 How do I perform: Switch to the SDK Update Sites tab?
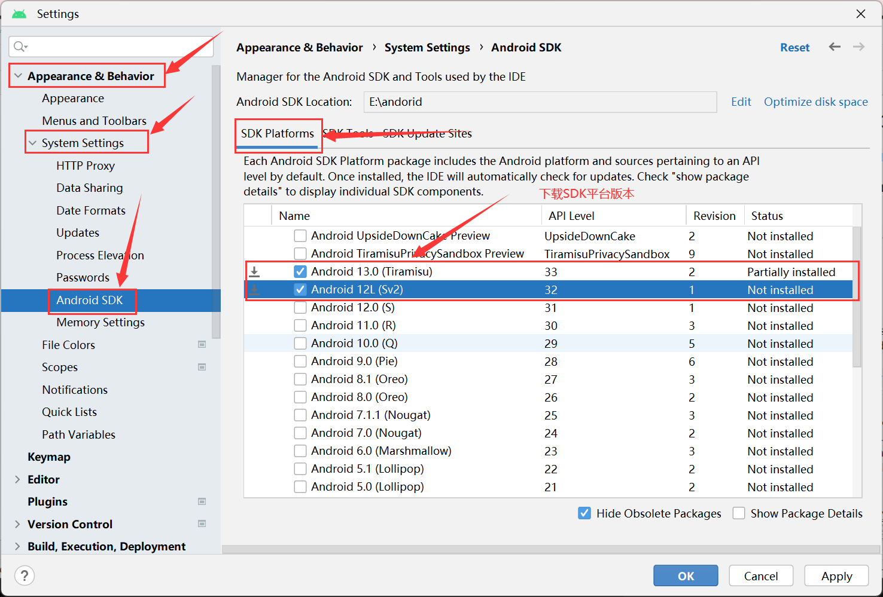coord(427,134)
